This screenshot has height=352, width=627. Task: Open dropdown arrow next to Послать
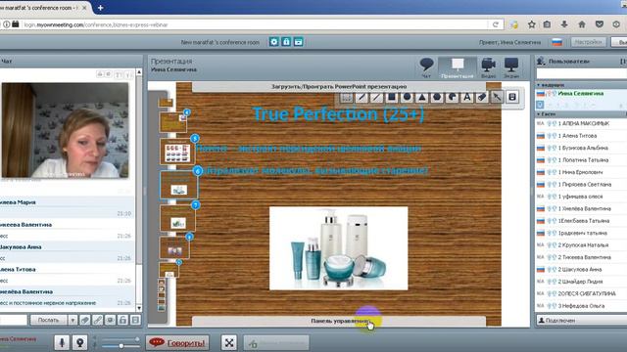click(x=72, y=320)
